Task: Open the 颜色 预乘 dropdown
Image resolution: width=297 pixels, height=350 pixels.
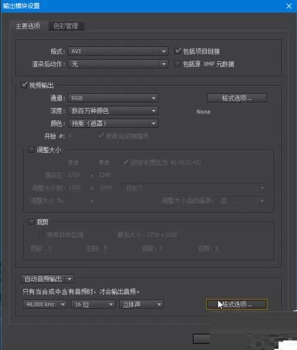Action: point(113,124)
